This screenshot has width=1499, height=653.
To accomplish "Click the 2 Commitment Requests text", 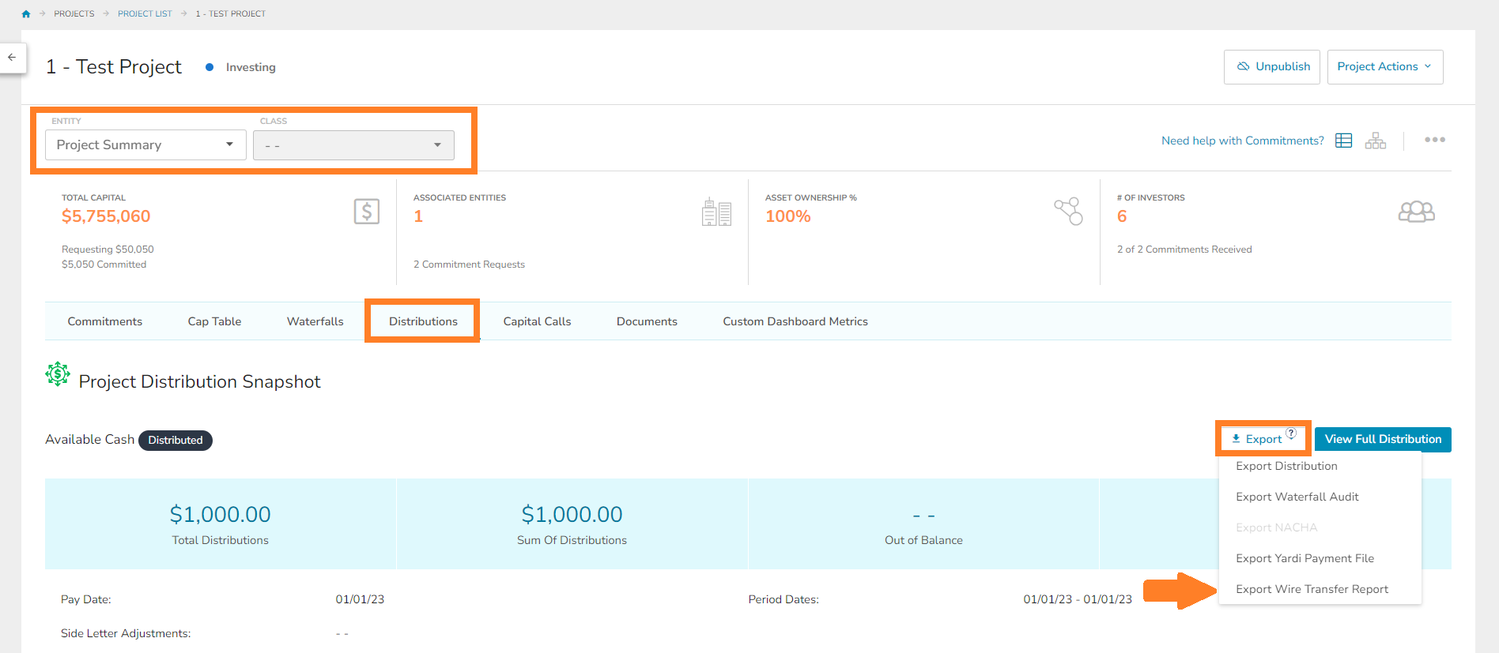I will tap(469, 265).
